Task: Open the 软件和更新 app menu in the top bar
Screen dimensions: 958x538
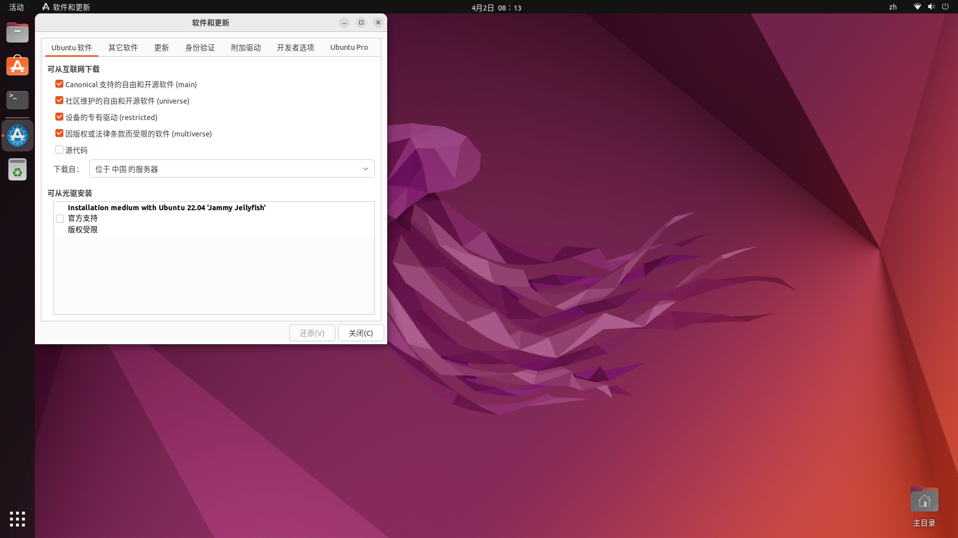Action: (x=66, y=7)
